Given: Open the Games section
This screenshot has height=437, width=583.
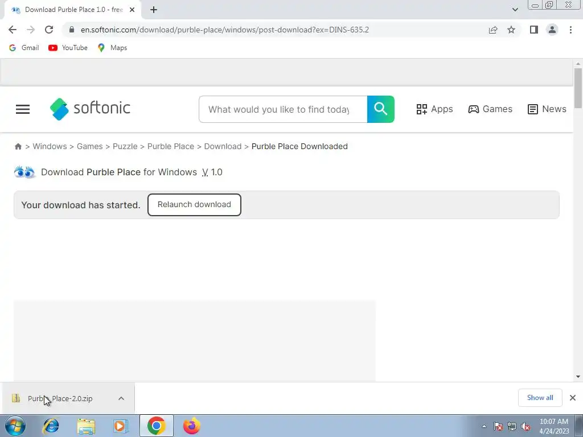Looking at the screenshot, I should pos(490,109).
